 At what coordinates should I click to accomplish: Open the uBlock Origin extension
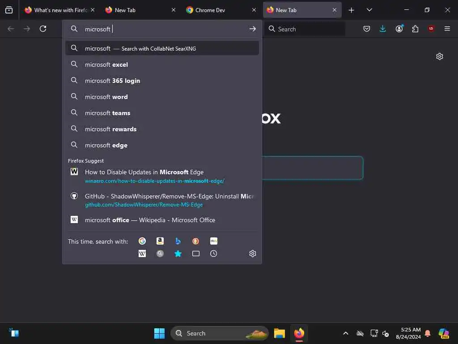click(x=431, y=29)
